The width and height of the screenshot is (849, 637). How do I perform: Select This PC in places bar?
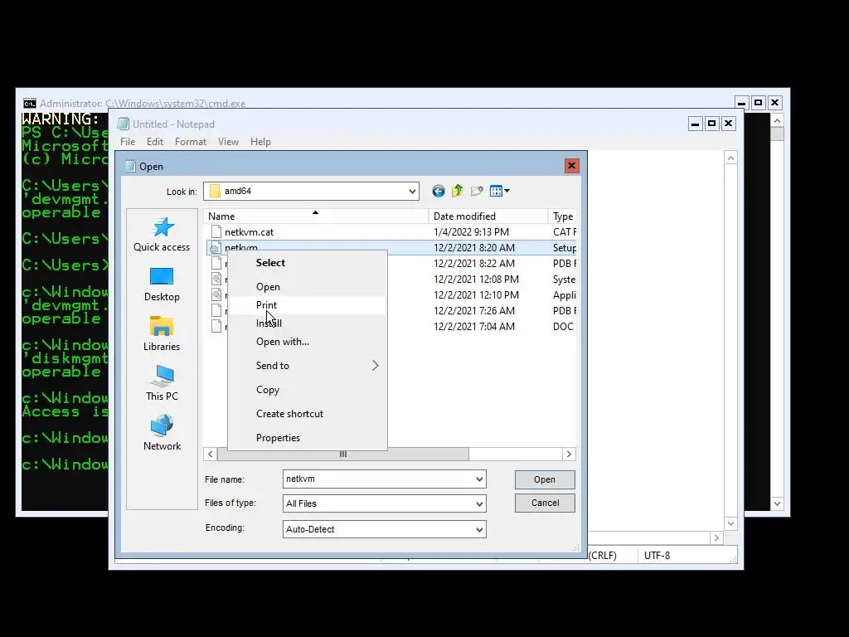click(162, 383)
